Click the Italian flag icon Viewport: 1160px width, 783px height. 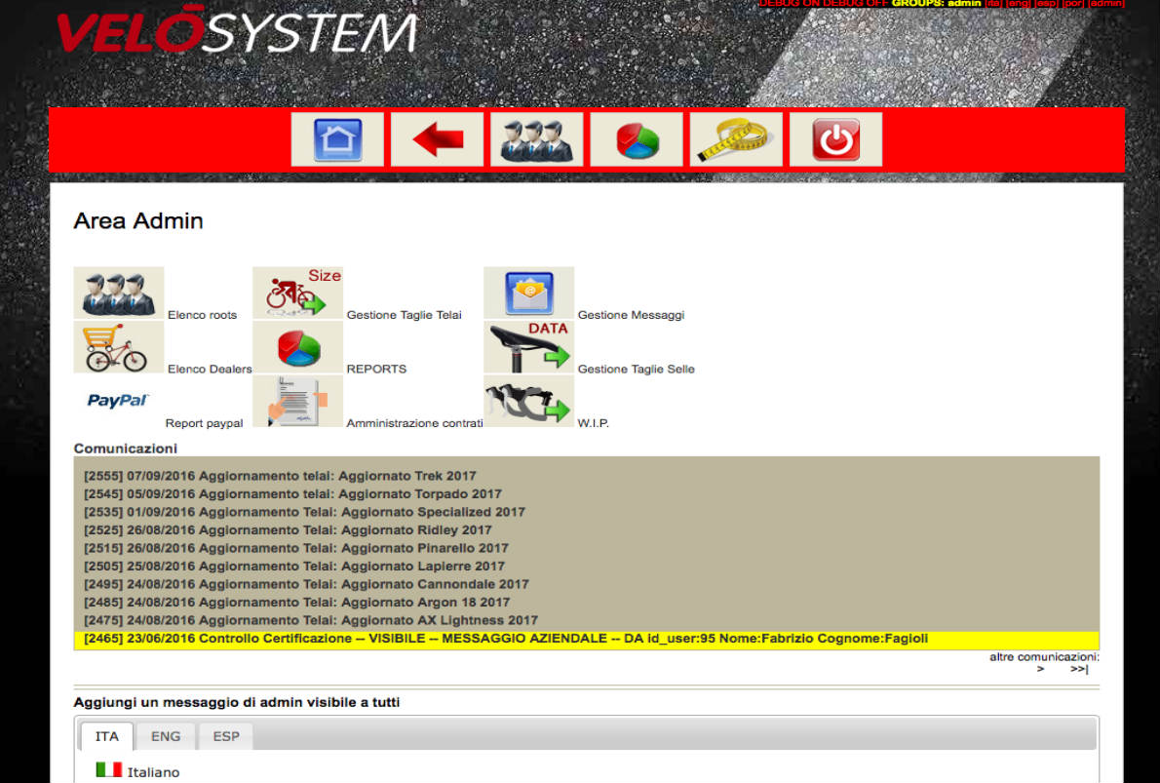pos(109,769)
